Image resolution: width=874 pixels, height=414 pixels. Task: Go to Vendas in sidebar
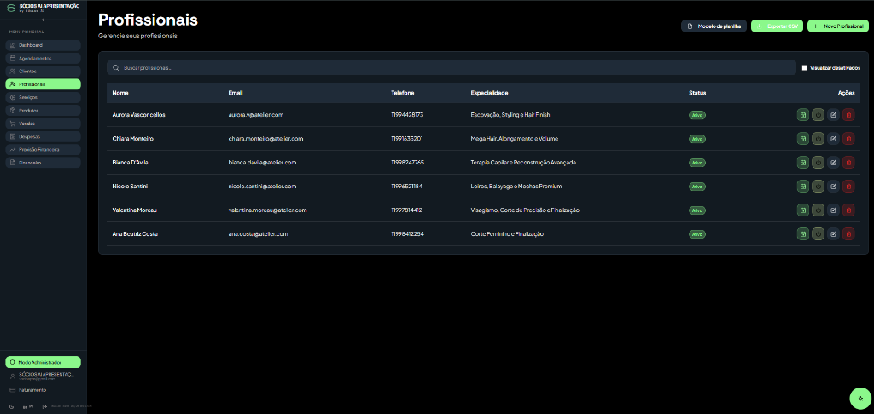[43, 124]
